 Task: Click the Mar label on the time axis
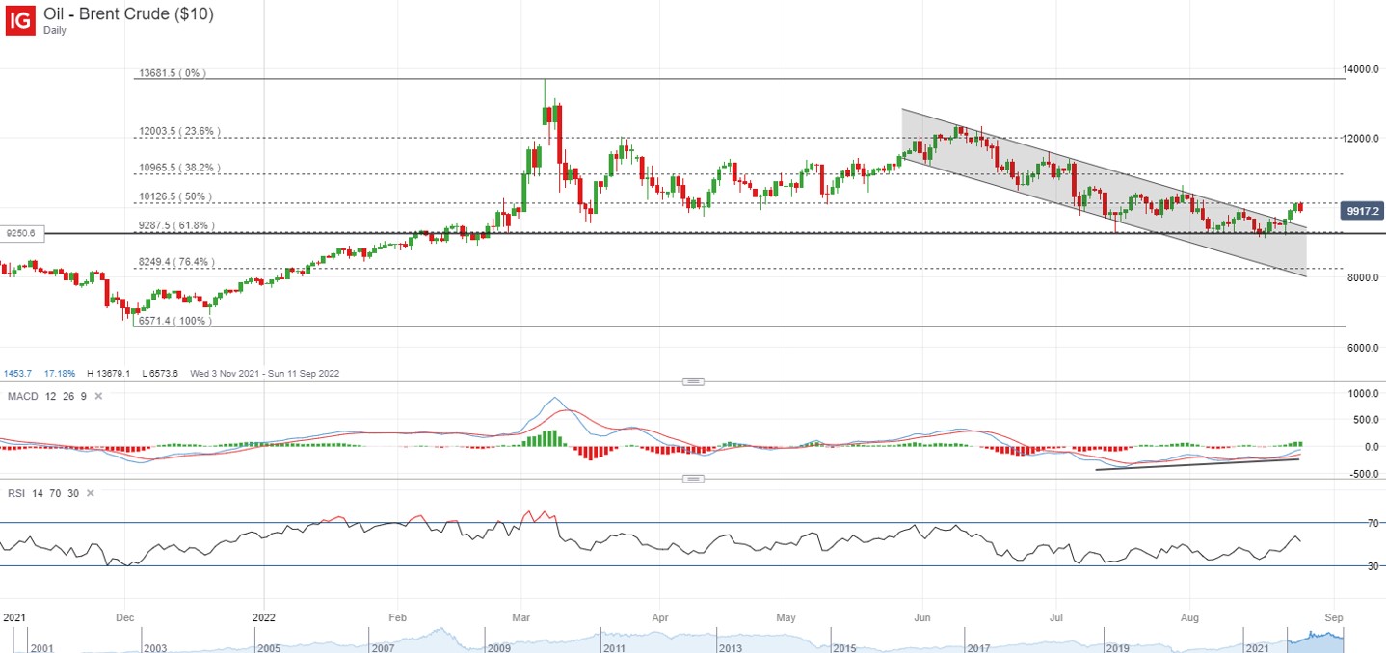(x=521, y=615)
